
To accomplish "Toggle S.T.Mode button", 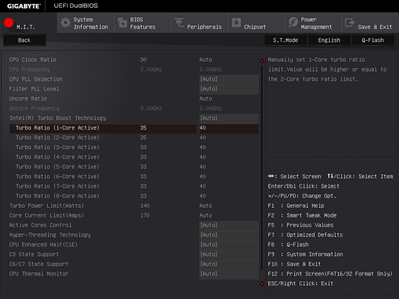I will coord(285,40).
